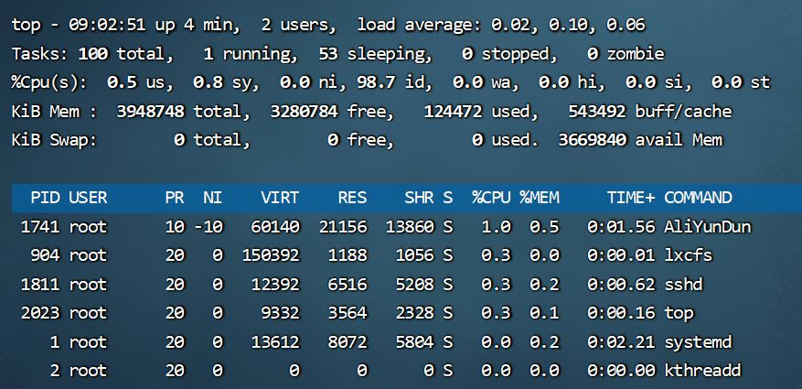Click the 0.8 sy CPU value
This screenshot has height=389, width=802.
(222, 82)
